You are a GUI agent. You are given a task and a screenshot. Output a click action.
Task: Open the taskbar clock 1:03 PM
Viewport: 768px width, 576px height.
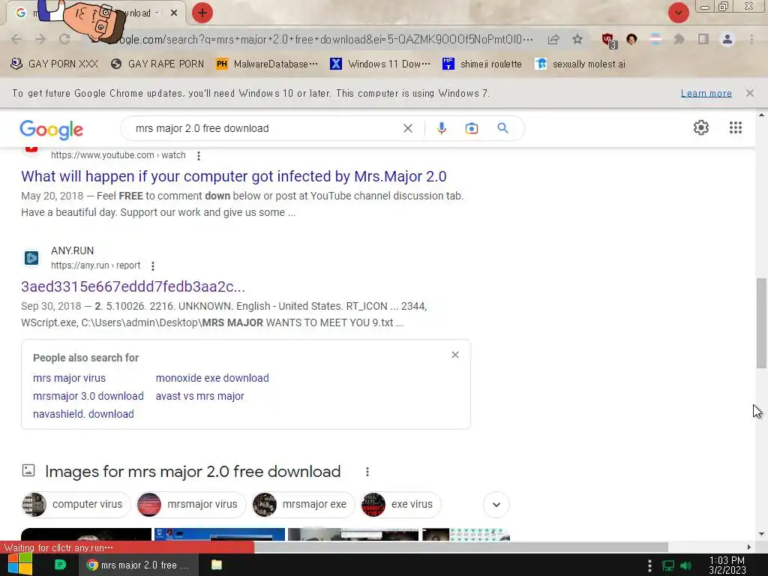click(x=727, y=565)
